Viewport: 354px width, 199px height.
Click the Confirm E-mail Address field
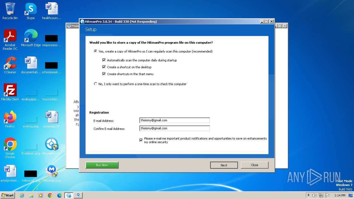pyautogui.click(x=175, y=128)
